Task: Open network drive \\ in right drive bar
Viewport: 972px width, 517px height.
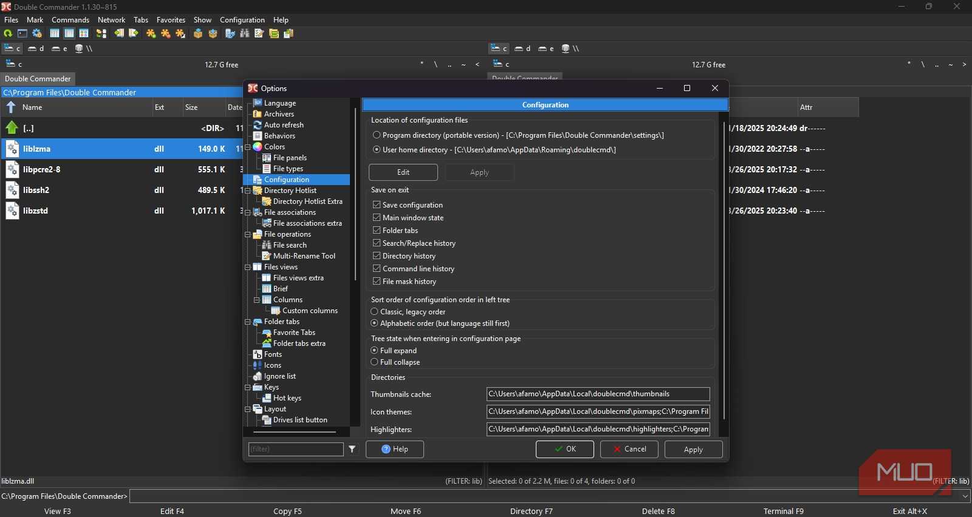Action: pyautogui.click(x=570, y=49)
